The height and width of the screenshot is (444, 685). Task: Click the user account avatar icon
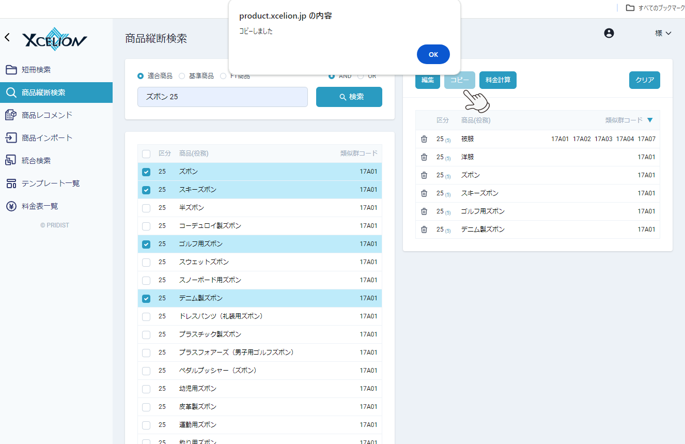click(x=609, y=33)
